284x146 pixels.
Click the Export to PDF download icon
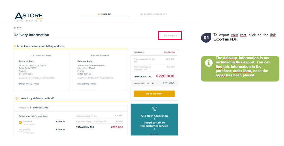tap(165, 35)
